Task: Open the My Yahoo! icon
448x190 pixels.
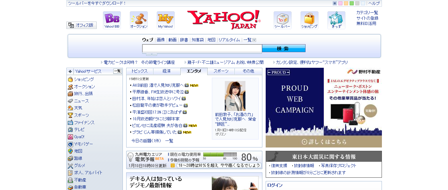Action: coord(165,20)
